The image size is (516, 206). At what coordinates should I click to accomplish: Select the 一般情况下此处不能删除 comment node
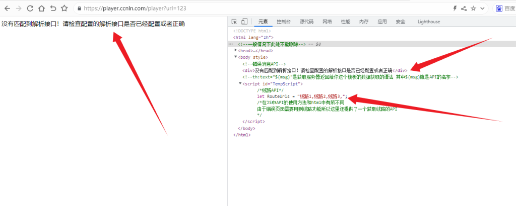click(272, 44)
